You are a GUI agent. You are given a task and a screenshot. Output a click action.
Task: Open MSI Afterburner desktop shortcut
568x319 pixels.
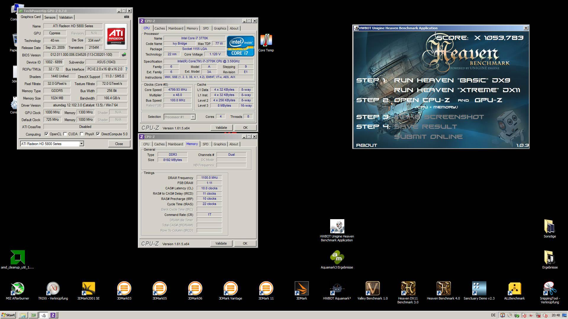pos(17,291)
